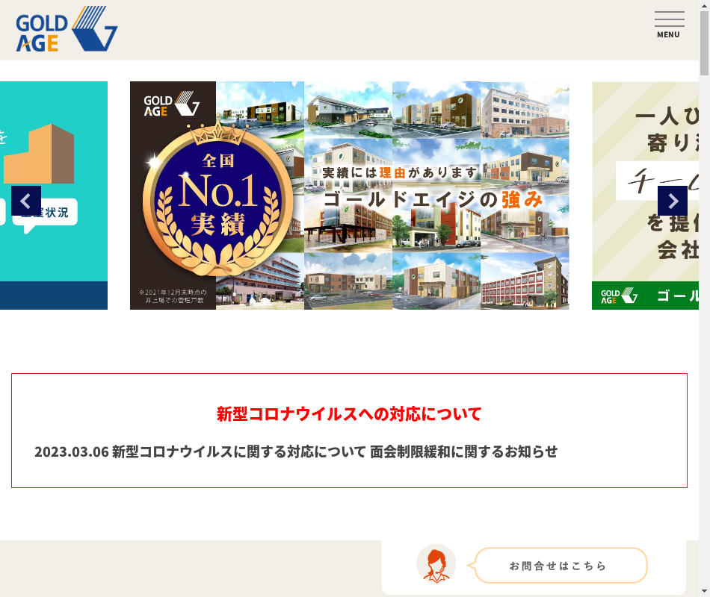Click the red apartment building image

(x=525, y=281)
